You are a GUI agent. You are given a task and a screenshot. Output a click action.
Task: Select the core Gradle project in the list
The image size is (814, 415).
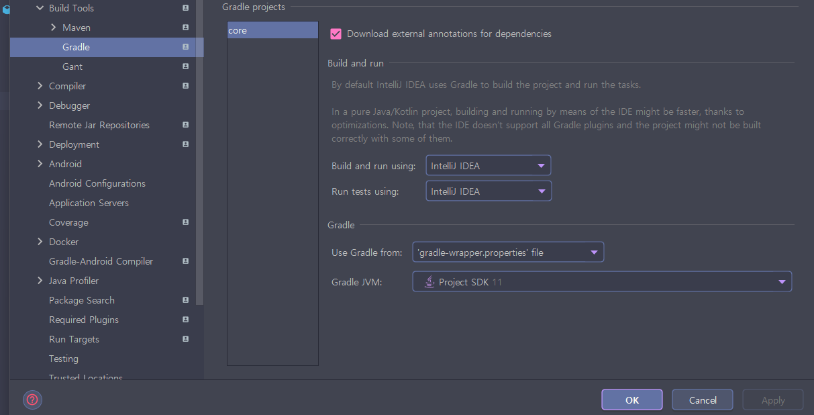point(272,30)
